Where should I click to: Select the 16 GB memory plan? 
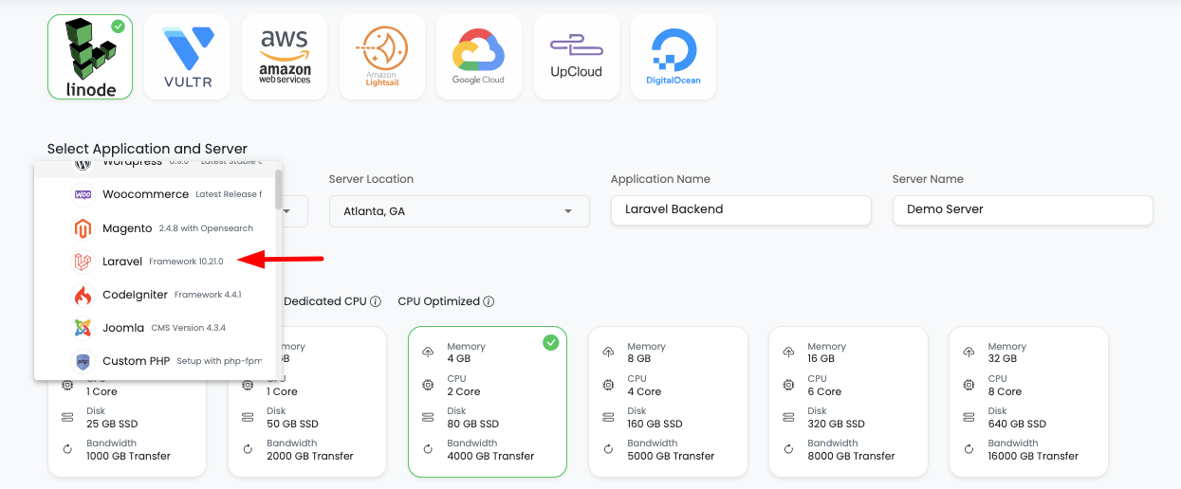pos(848,402)
